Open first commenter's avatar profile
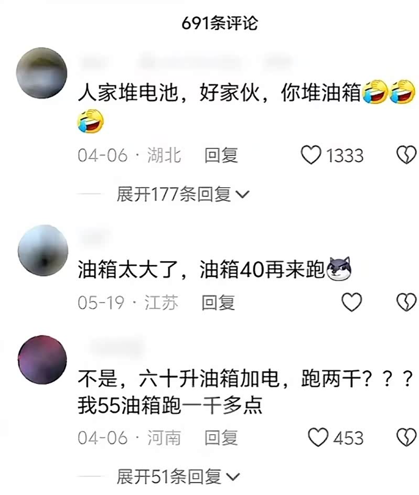Screen dimensions: 419x495 pyautogui.click(x=41, y=73)
